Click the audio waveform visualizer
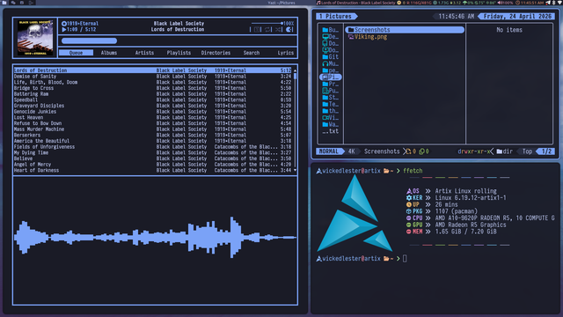 point(155,237)
